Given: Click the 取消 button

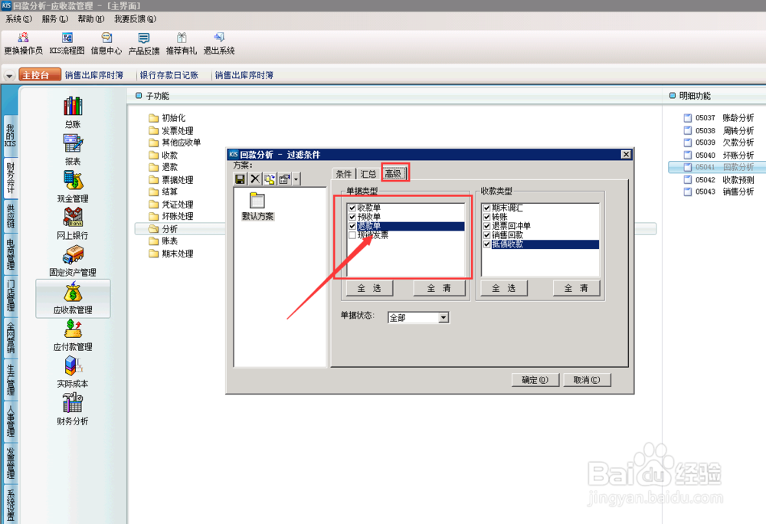Looking at the screenshot, I should pyautogui.click(x=587, y=380).
